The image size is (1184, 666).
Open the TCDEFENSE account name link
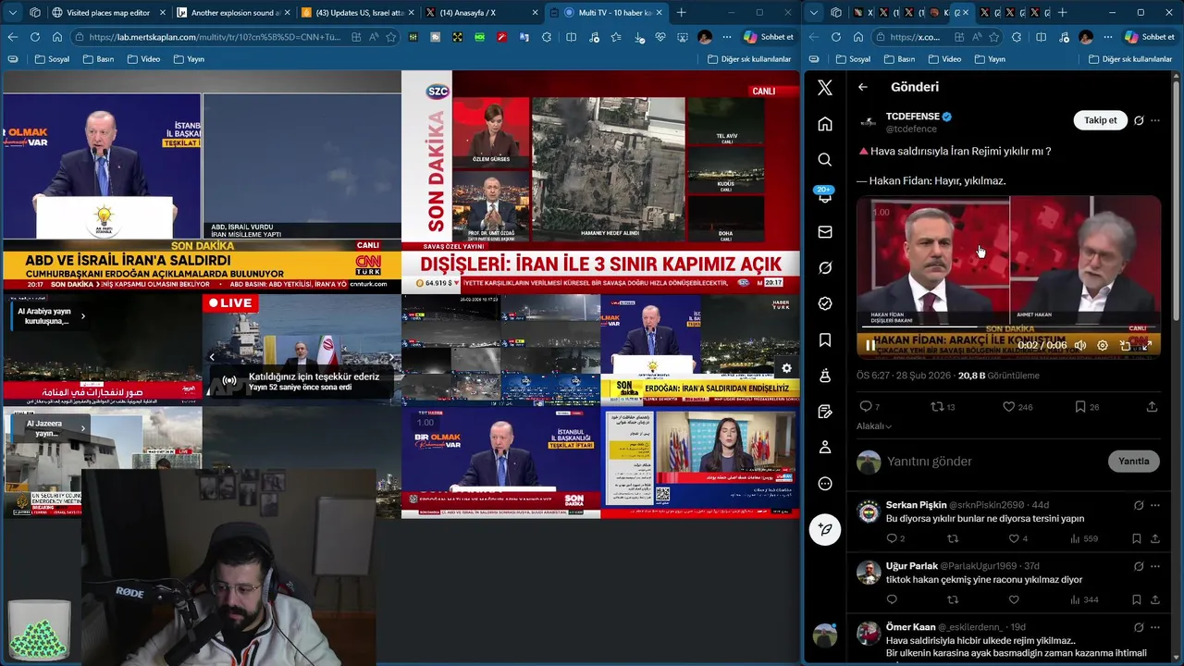(x=912, y=117)
